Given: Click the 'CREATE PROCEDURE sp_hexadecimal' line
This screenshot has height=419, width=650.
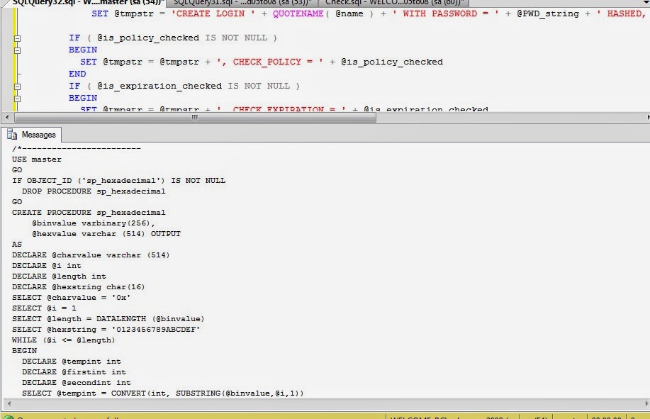Looking at the screenshot, I should [x=89, y=213].
